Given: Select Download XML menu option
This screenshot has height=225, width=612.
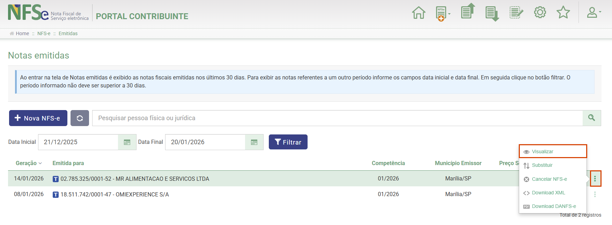Looking at the screenshot, I should [x=548, y=193].
